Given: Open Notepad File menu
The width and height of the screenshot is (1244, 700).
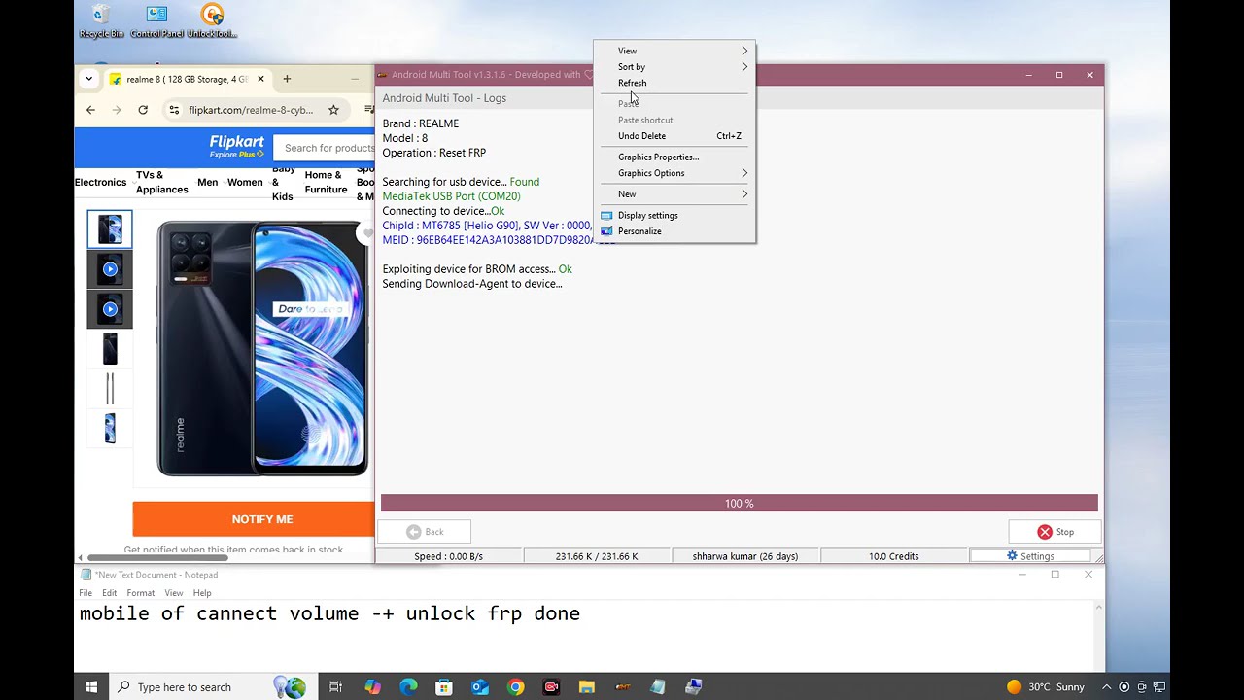Looking at the screenshot, I should (86, 593).
